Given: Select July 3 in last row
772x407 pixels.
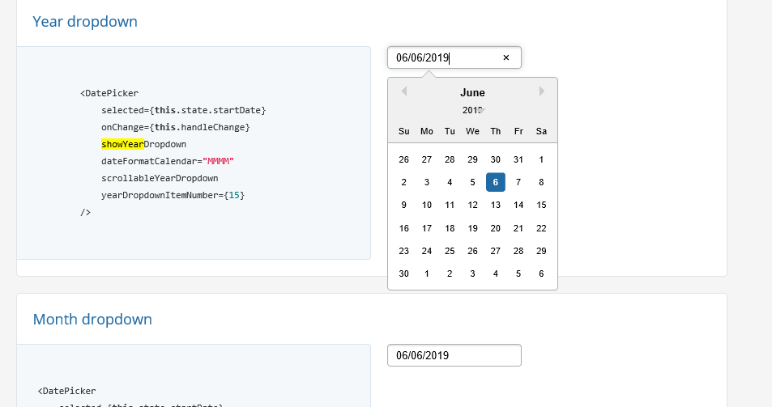Looking at the screenshot, I should pyautogui.click(x=472, y=273).
